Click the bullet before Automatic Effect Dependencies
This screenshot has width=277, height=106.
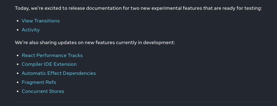pyautogui.click(x=17, y=73)
